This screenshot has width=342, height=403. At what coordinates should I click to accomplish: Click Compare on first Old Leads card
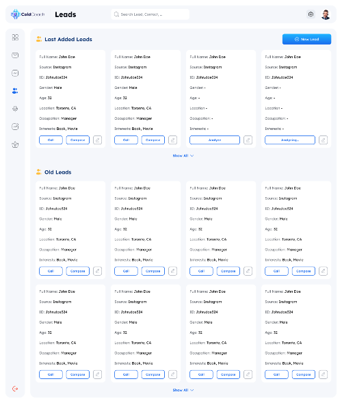[x=78, y=271]
